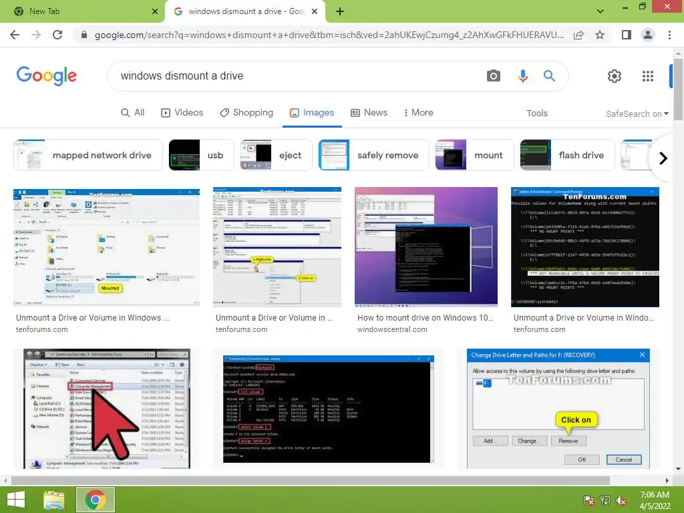Open the Chrome profile avatar
This screenshot has height=513, width=684.
click(648, 35)
